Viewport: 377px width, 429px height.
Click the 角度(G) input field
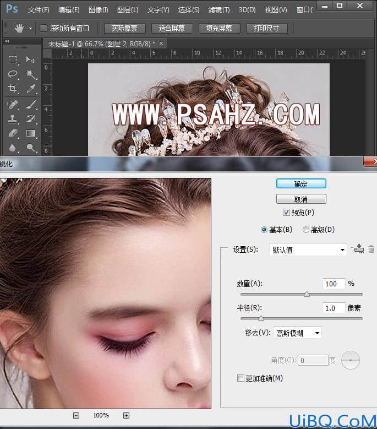pyautogui.click(x=313, y=360)
